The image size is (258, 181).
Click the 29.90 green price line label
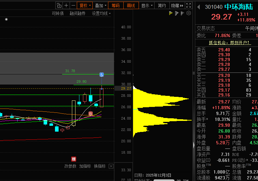[81, 82]
